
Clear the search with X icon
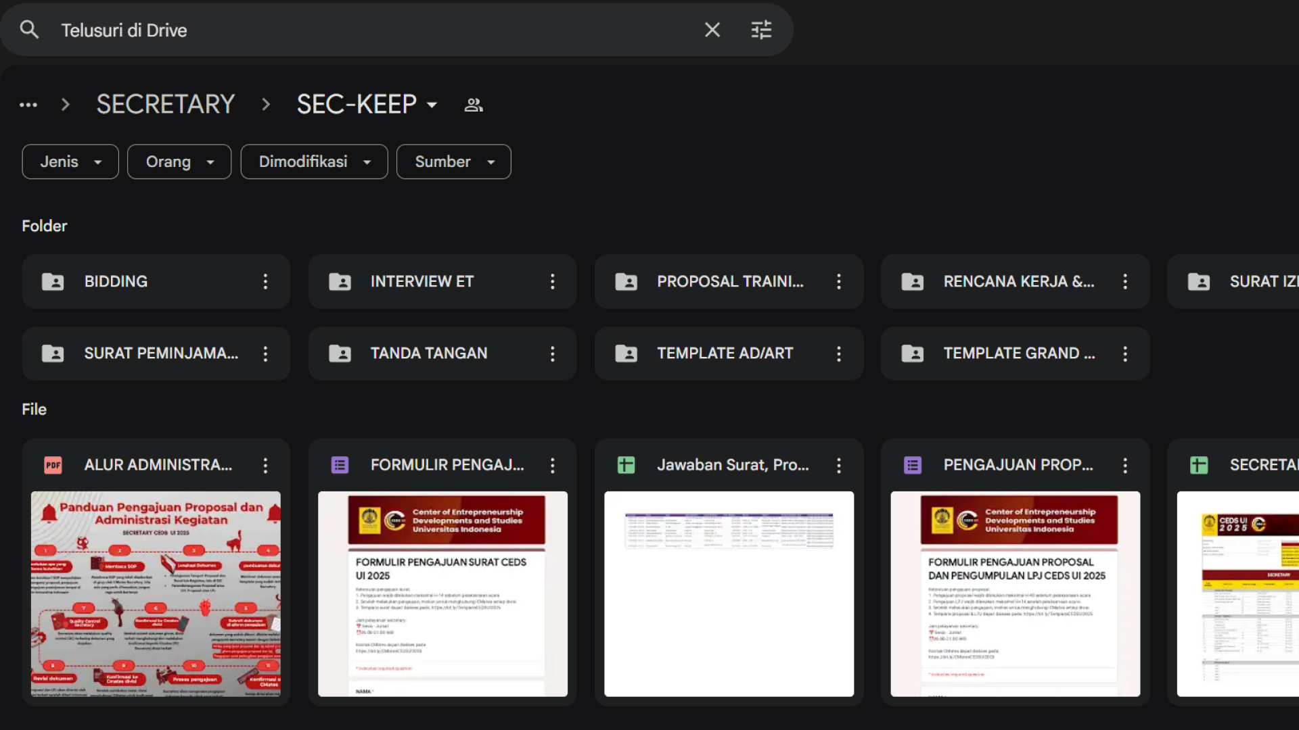click(x=712, y=30)
